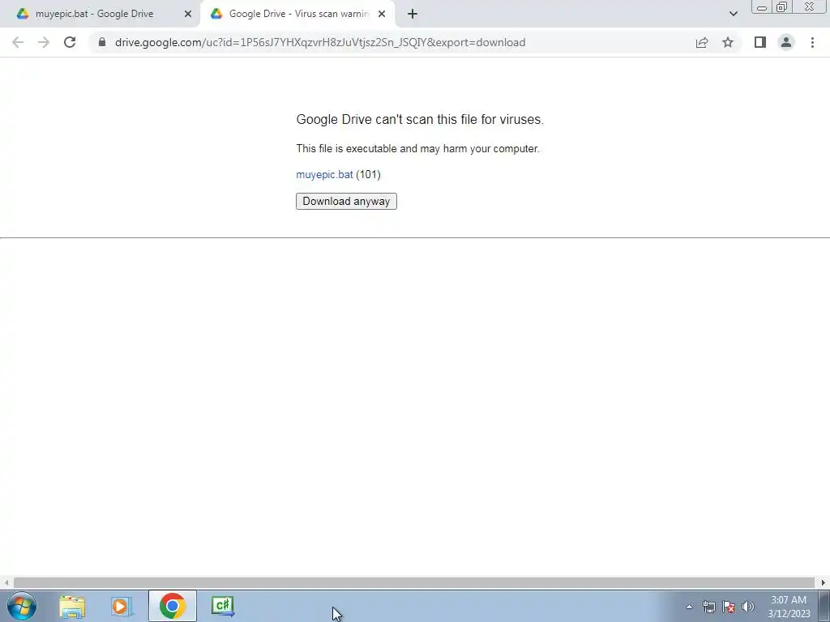Open Chrome's three-dot menu

click(x=812, y=42)
